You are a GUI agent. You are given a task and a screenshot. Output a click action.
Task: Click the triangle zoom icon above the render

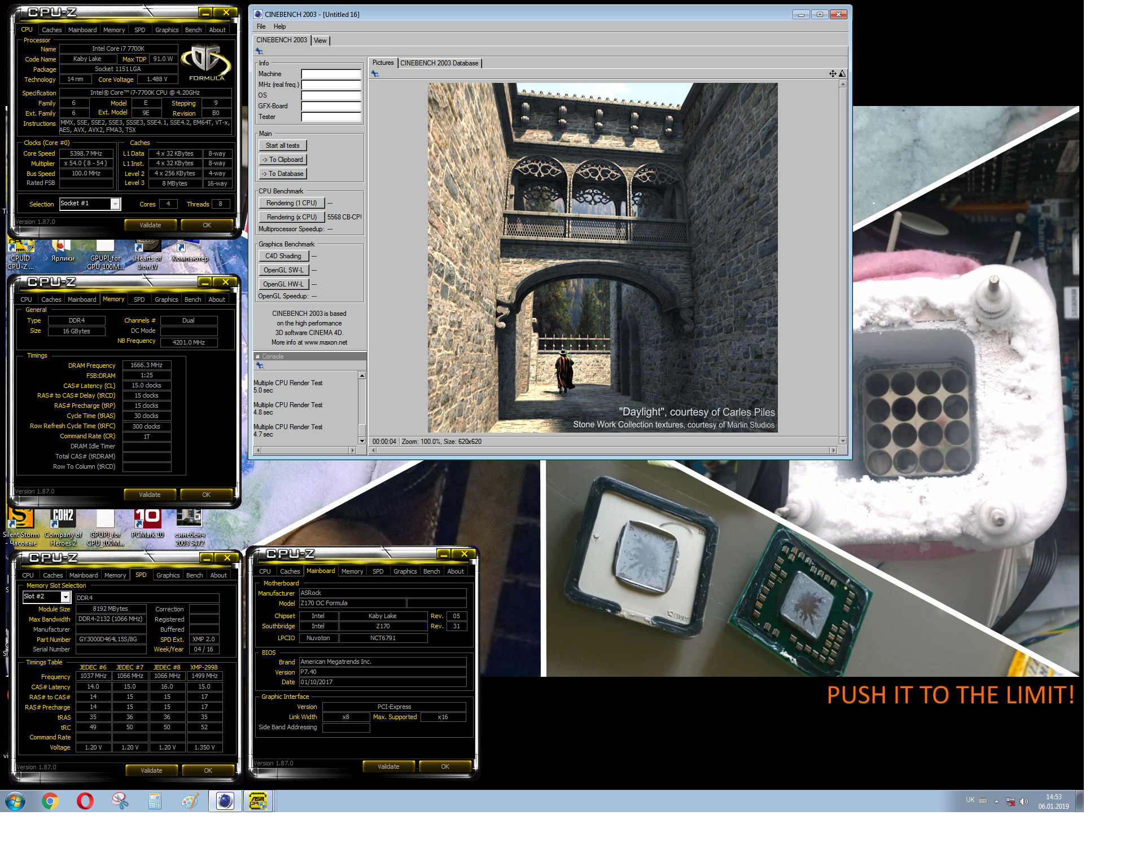842,74
